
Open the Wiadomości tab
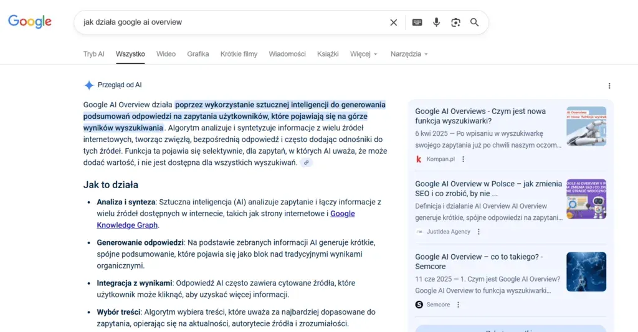pyautogui.click(x=287, y=54)
